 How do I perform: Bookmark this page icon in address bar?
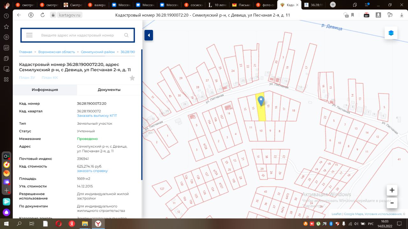353,15
